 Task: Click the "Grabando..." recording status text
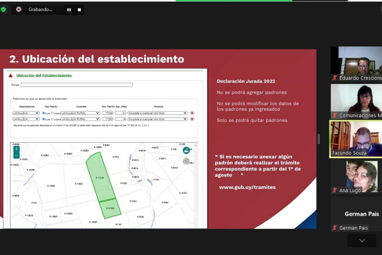pos(40,10)
